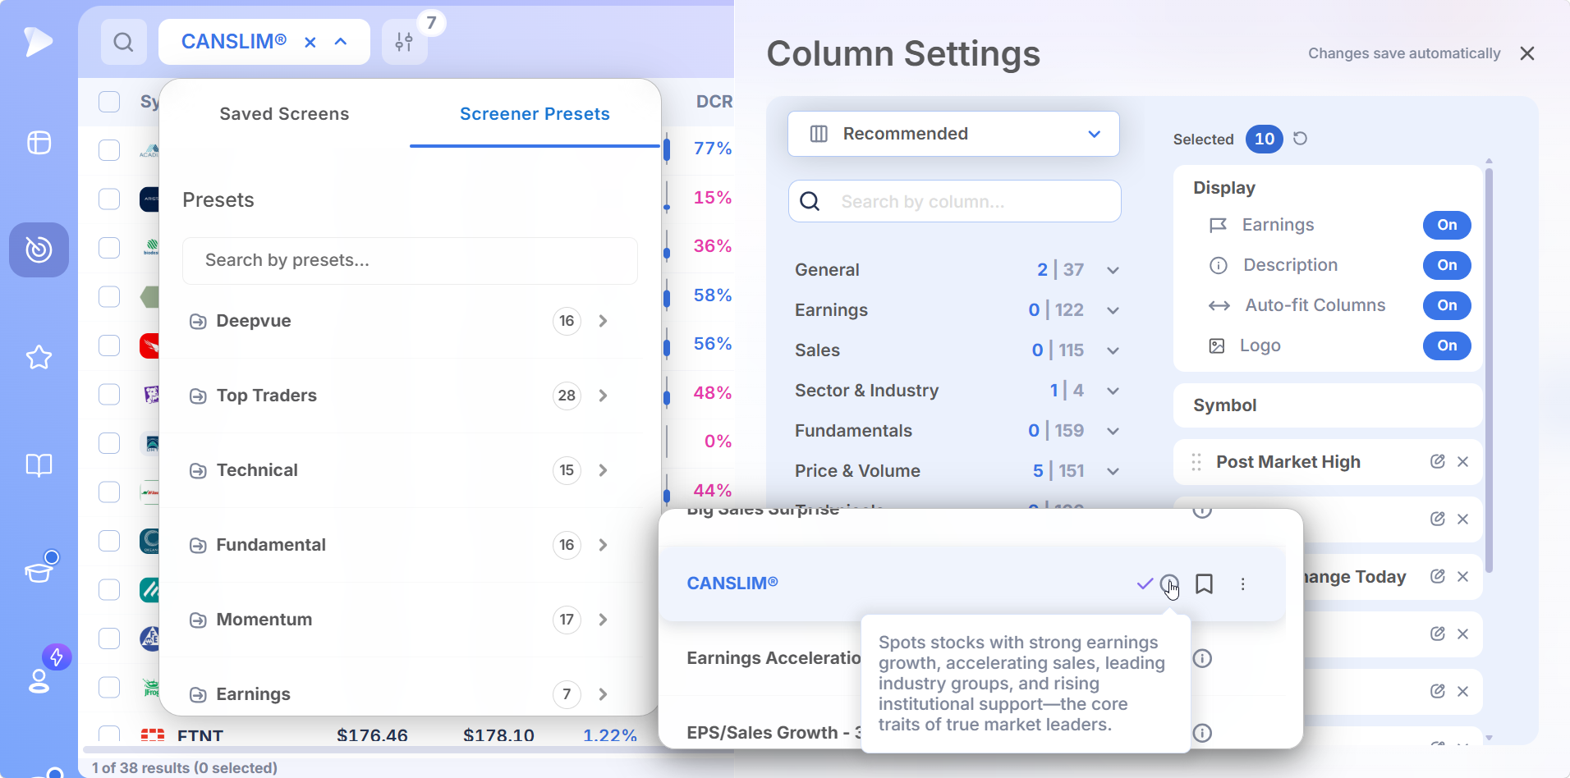
Task: Click the Deepvue preset folder icon
Action: (x=198, y=321)
